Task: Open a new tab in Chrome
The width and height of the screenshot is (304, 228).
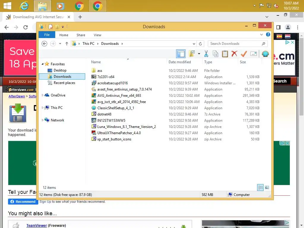Action: 80,17
